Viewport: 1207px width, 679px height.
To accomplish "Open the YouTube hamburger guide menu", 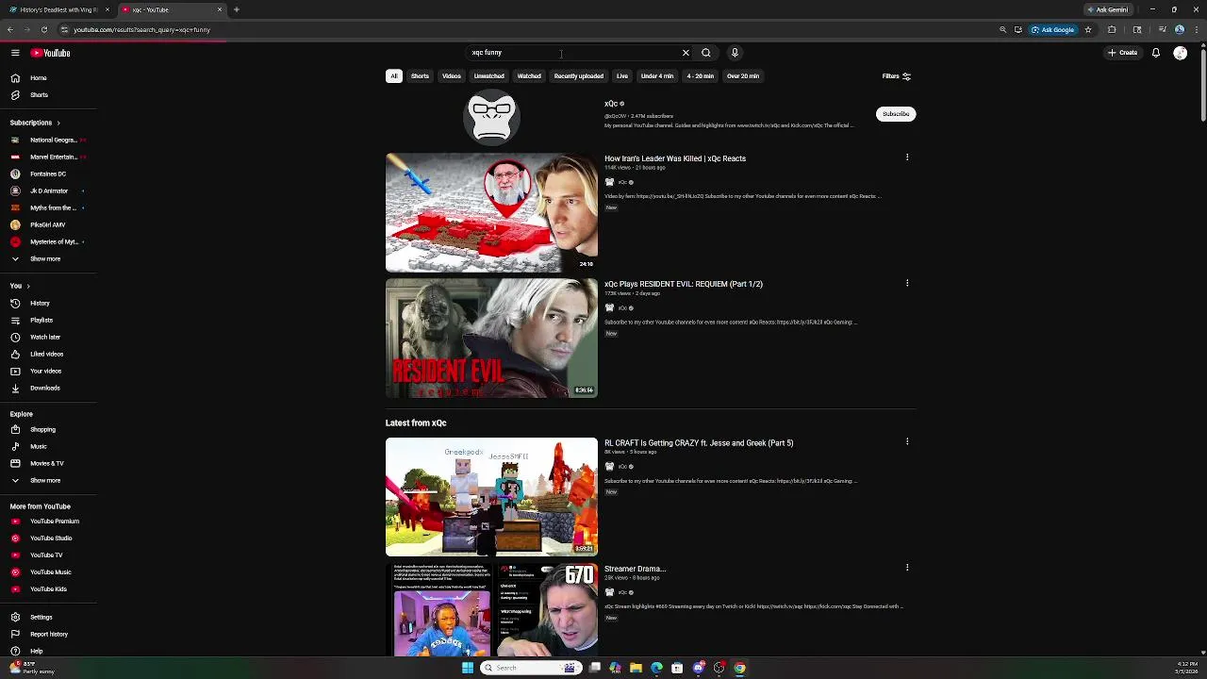I will 15,53.
